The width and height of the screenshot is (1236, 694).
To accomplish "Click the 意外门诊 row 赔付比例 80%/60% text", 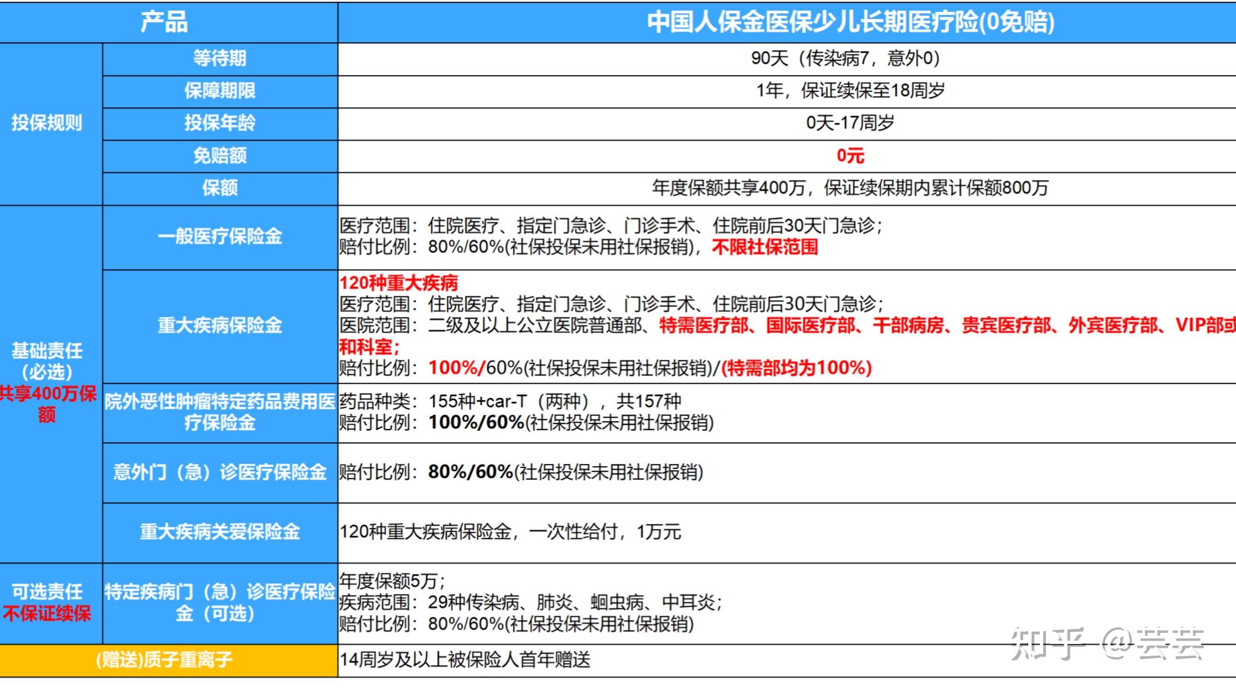I will [521, 472].
